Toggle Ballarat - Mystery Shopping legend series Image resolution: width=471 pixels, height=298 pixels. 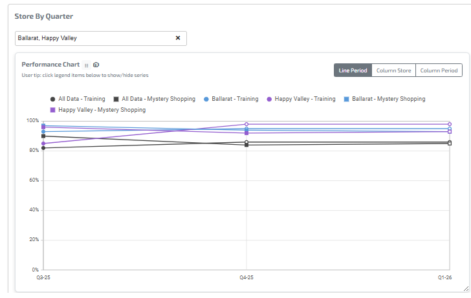388,99
